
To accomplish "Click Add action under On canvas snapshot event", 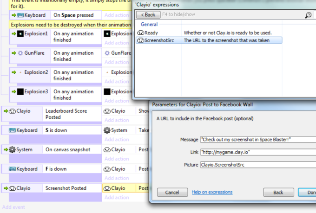I will (x=117, y=159).
